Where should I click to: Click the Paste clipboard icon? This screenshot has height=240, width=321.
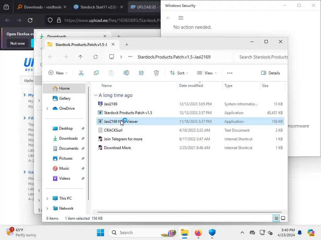pos(111,73)
